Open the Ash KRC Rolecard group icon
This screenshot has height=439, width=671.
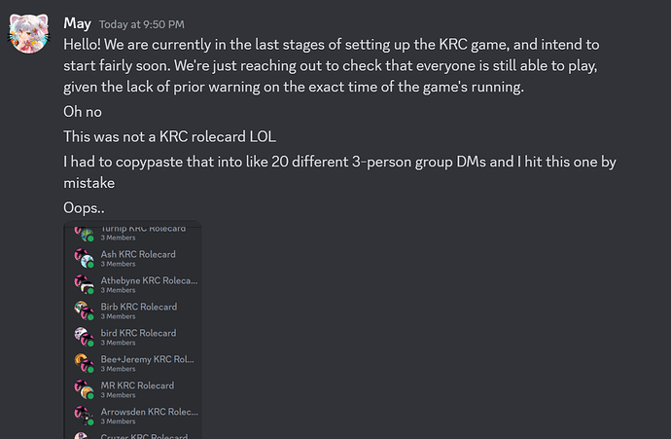click(82, 258)
